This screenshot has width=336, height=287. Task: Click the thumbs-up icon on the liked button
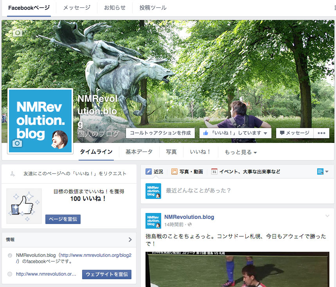(x=206, y=133)
